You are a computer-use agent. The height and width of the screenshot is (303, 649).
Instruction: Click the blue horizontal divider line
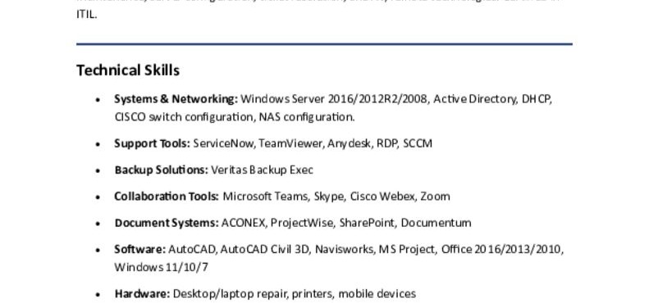click(325, 44)
